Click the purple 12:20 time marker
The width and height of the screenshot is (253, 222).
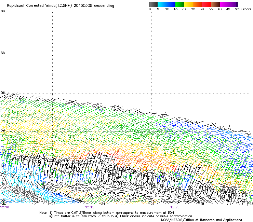[175, 207]
